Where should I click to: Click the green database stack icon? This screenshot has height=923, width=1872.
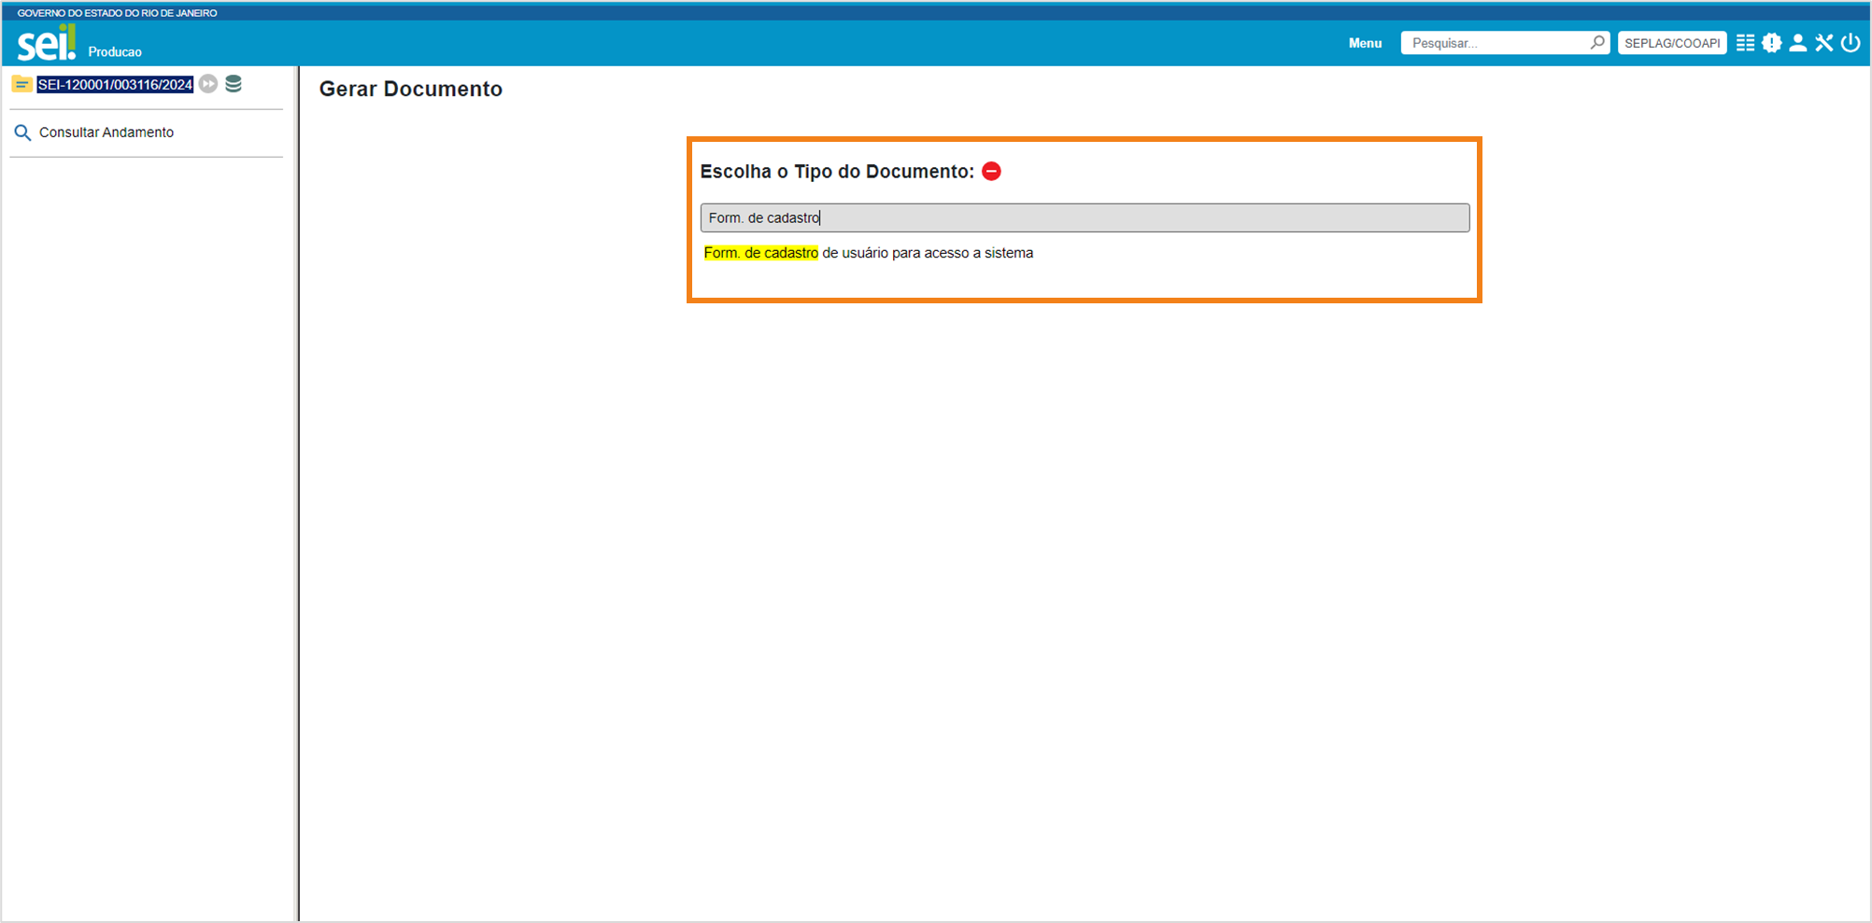point(234,84)
